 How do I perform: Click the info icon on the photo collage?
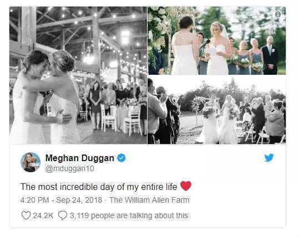(x=277, y=14)
